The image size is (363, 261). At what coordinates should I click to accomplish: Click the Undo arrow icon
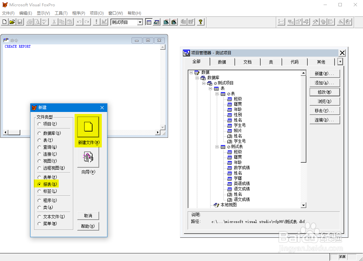79,22
